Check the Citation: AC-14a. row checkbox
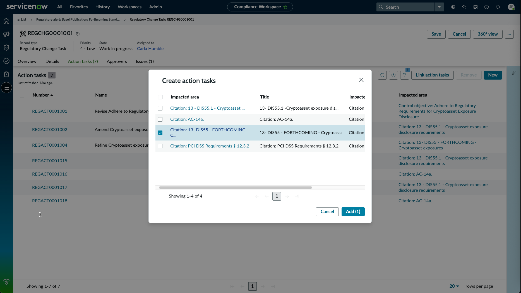 (x=160, y=119)
